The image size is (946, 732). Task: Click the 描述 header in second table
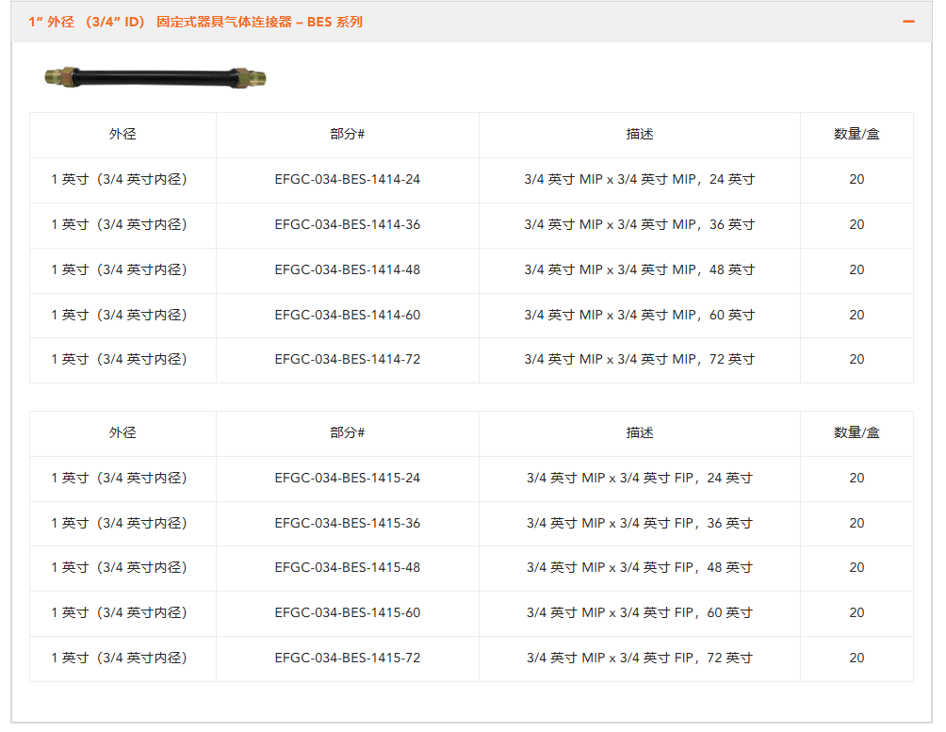pyautogui.click(x=640, y=432)
